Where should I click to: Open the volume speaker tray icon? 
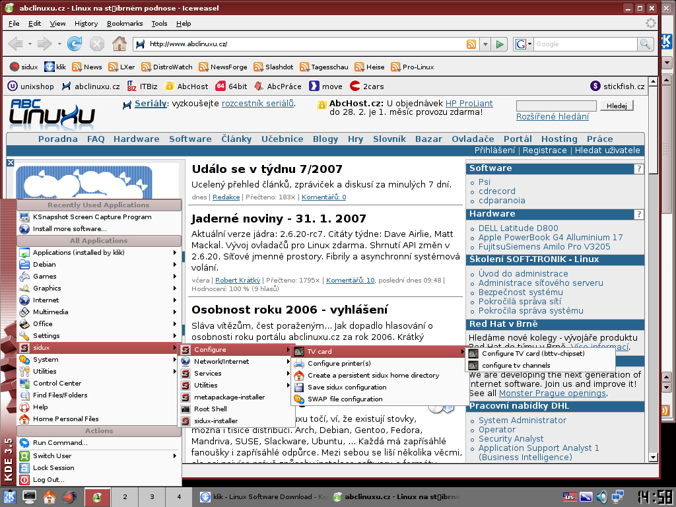coord(602,497)
